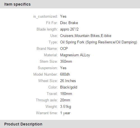The height and width of the screenshot is (128, 140).
Task: Click the 680dh model number
Action: (x=65, y=75)
